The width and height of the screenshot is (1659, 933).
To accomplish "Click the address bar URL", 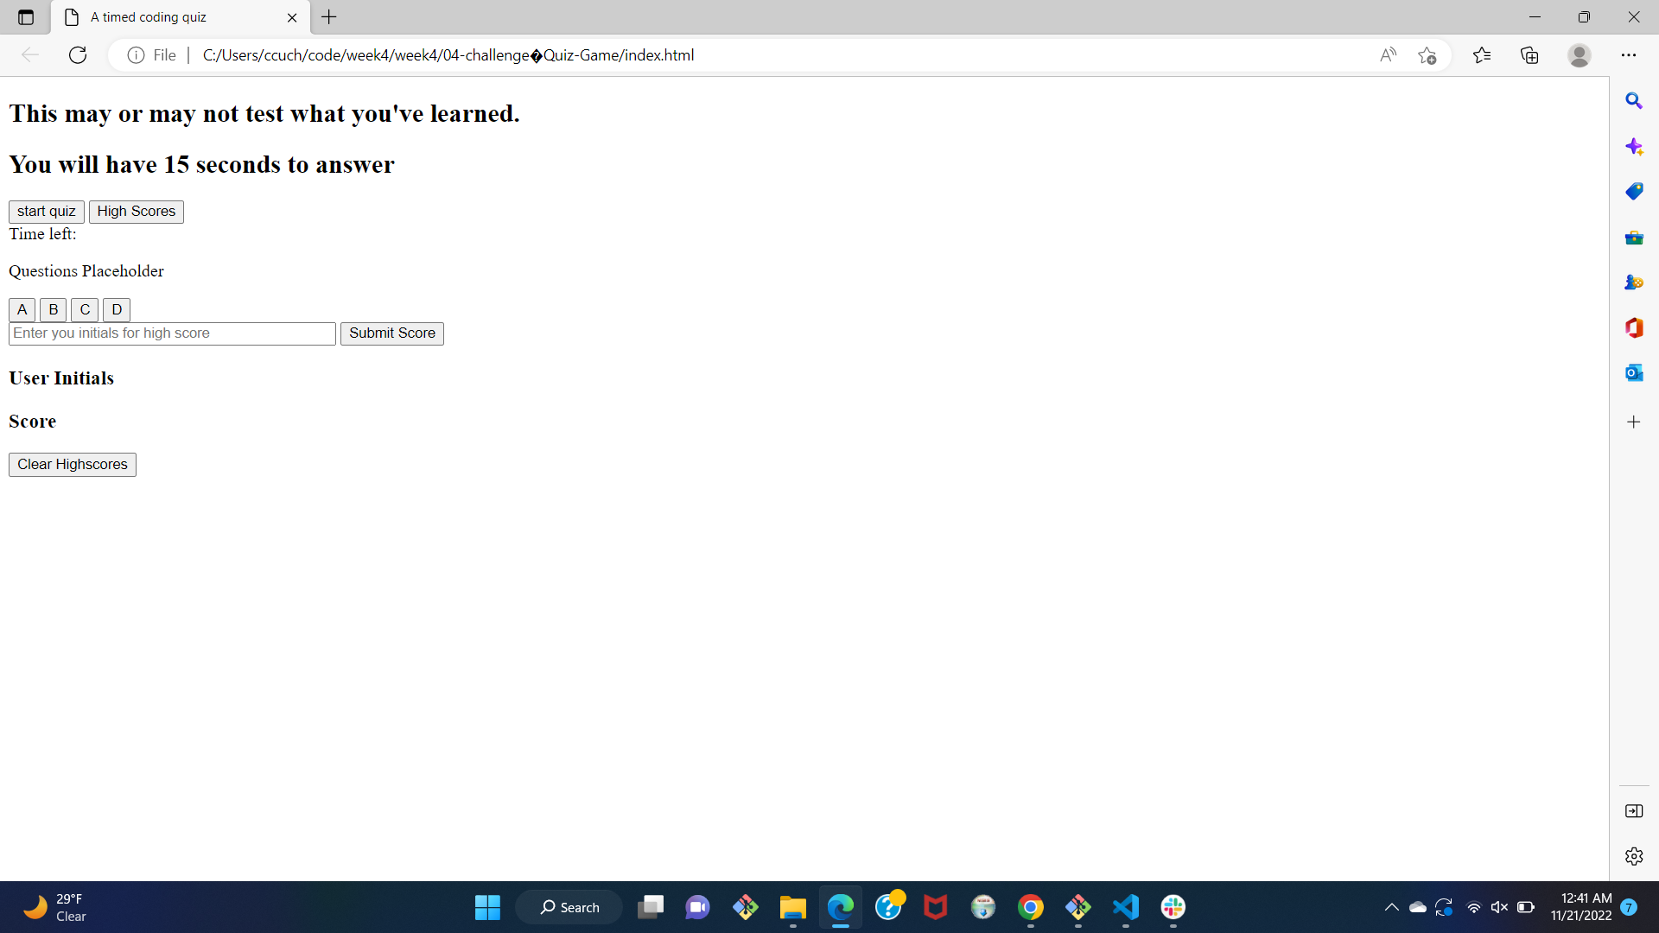I will click(448, 55).
